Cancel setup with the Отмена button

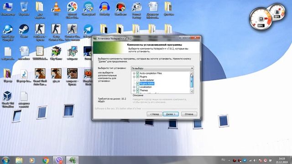189,114
